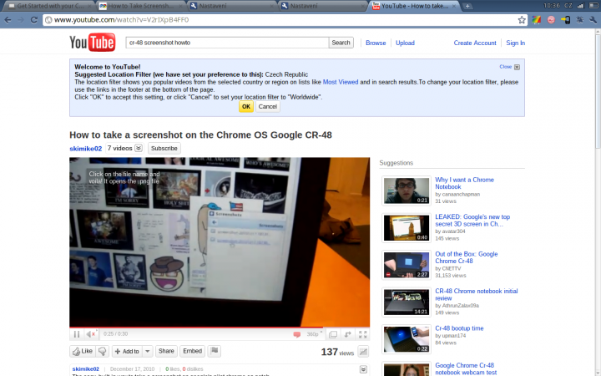Open 'Cr-48 bootup time' video thumbnail
Viewport: 601px width, 376px height.
point(407,339)
